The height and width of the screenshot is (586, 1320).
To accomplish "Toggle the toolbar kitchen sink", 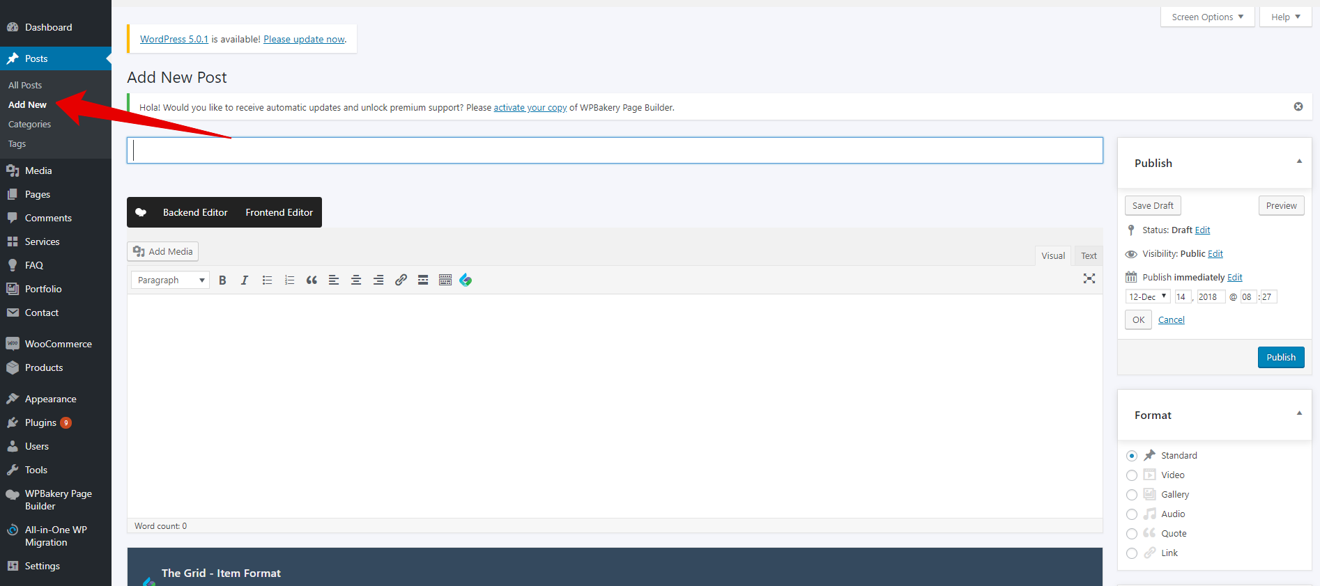I will 445,280.
